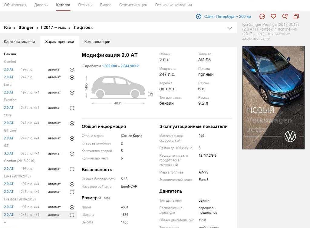The width and height of the screenshot is (310, 228).
Task: Add Prestige (2018-2019) 197 л.с. 4x4 plus icon
Action: click(72, 207)
